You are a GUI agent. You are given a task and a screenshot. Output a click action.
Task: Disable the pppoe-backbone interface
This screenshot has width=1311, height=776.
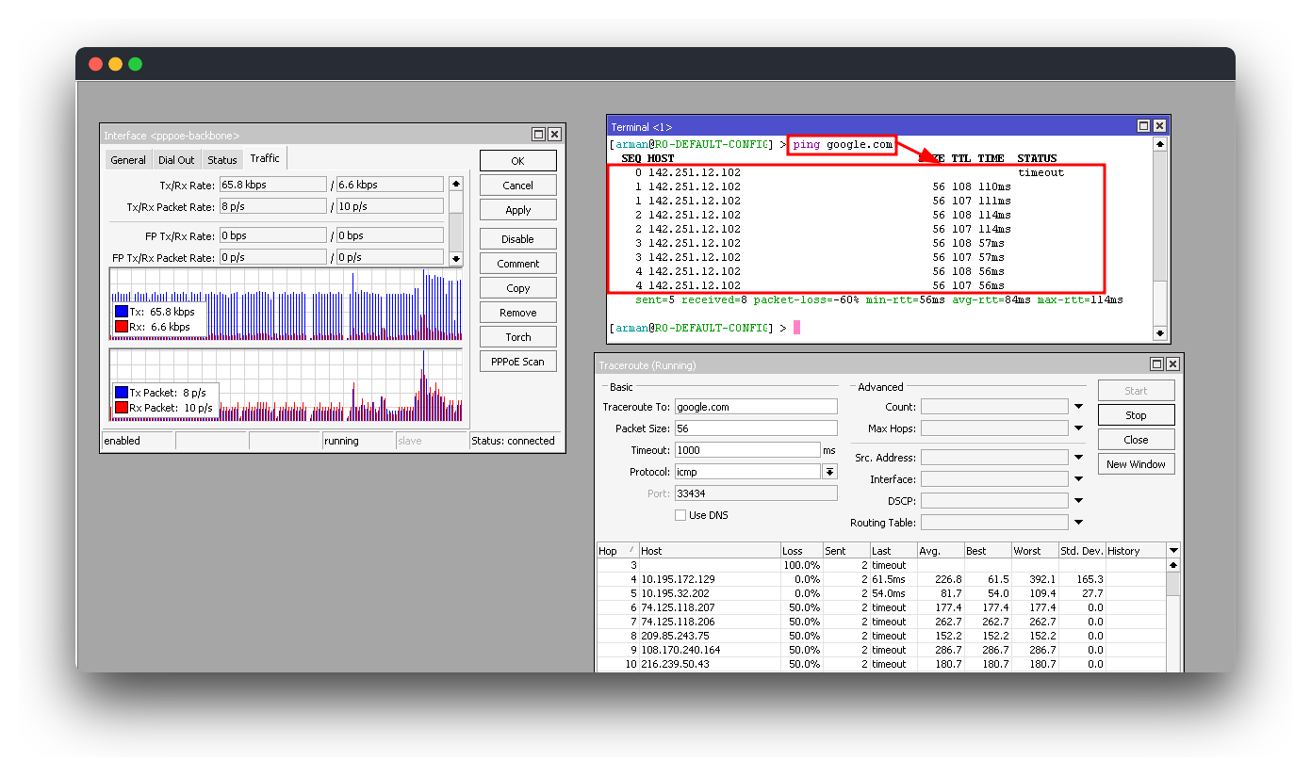click(517, 238)
